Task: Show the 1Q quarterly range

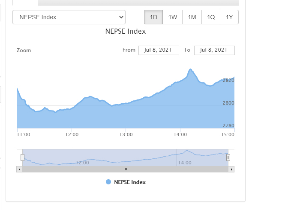Action: [x=211, y=17]
